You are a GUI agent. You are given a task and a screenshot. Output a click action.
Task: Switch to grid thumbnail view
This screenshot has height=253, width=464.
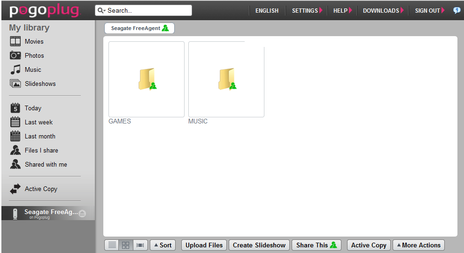pos(126,245)
